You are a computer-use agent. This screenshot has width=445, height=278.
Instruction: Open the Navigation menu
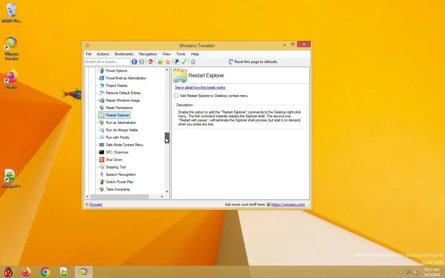[x=148, y=54]
